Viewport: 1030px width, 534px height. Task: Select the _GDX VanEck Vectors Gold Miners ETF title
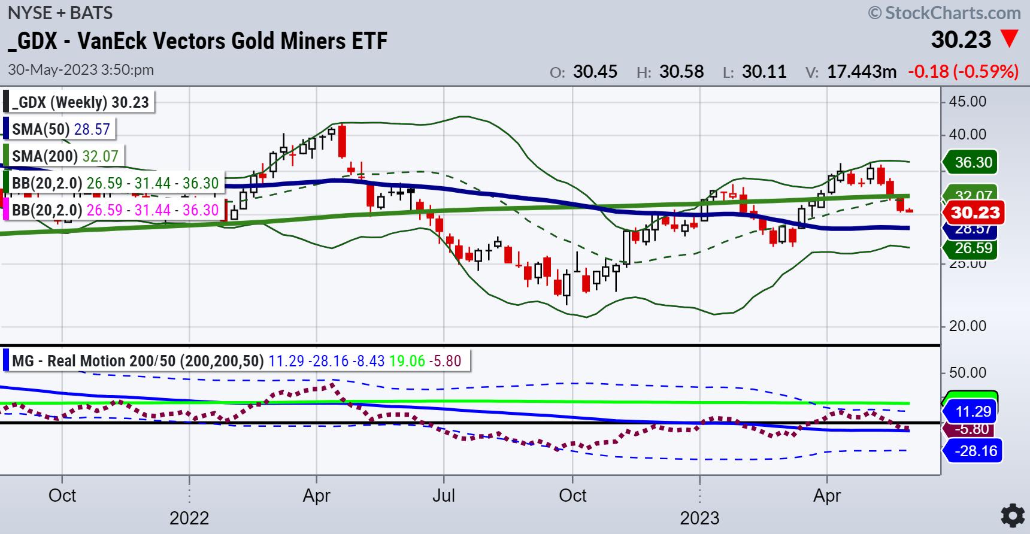tap(198, 41)
